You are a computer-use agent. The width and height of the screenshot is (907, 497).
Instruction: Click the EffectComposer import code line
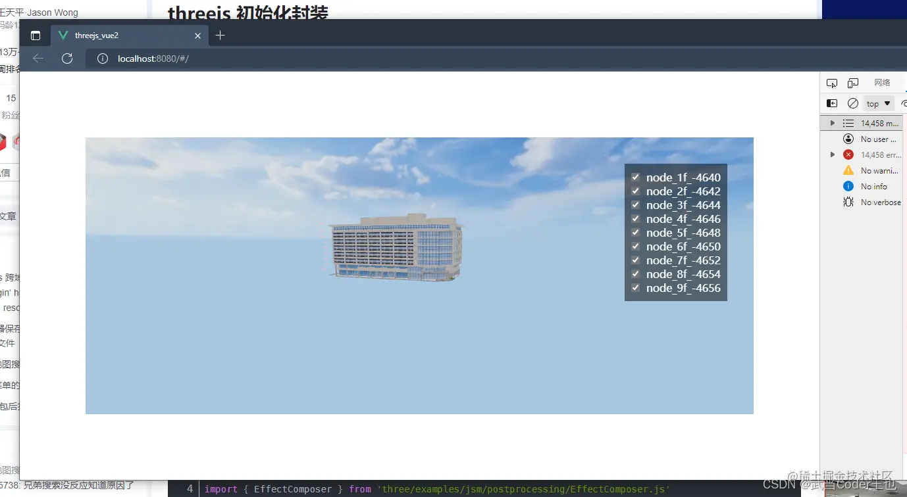pyautogui.click(x=437, y=489)
